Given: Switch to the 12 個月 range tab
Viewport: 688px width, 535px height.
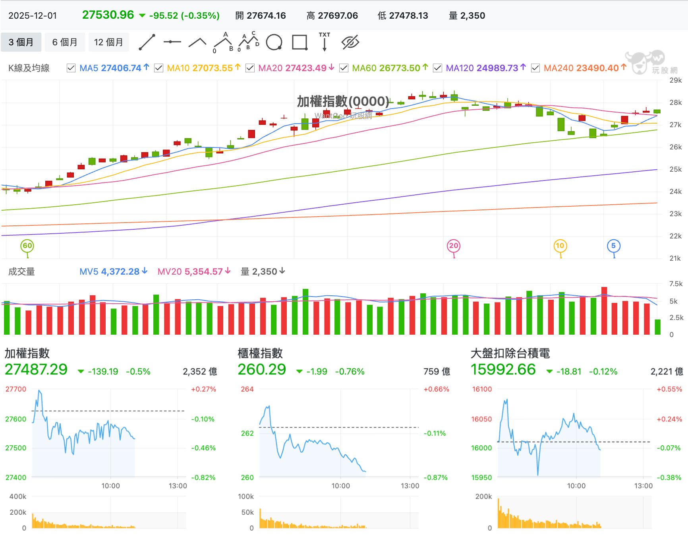Looking at the screenshot, I should coord(108,42).
